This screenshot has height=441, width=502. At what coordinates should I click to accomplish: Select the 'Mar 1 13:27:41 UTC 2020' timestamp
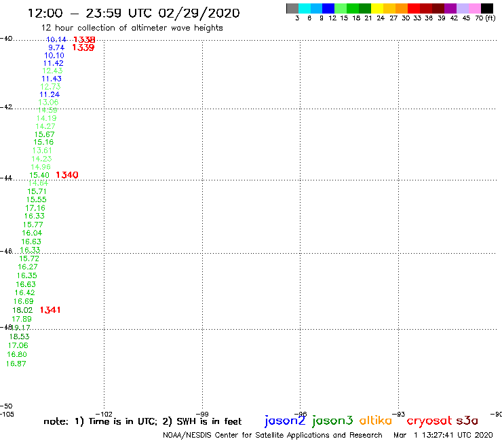[443, 435]
